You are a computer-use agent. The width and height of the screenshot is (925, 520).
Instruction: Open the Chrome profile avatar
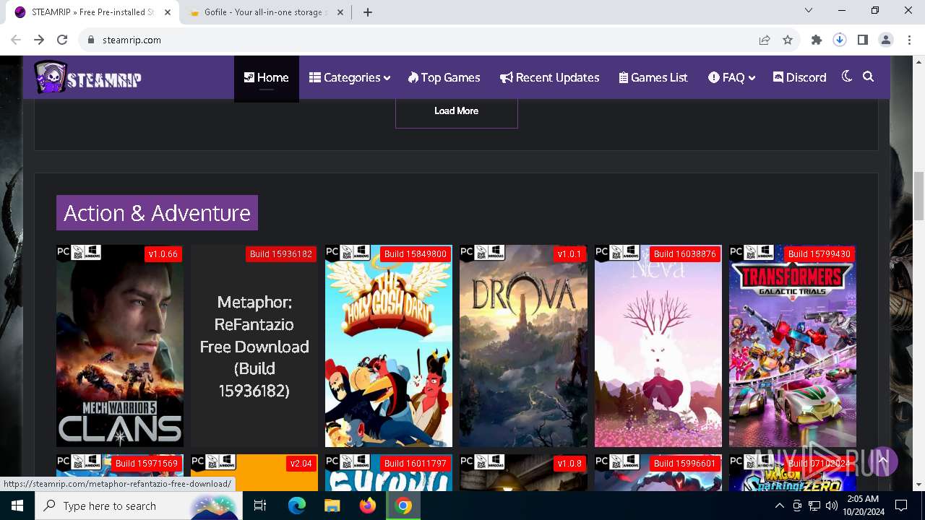pos(886,40)
